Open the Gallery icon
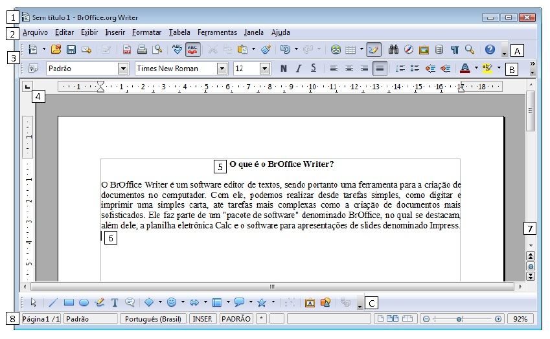 [424, 50]
